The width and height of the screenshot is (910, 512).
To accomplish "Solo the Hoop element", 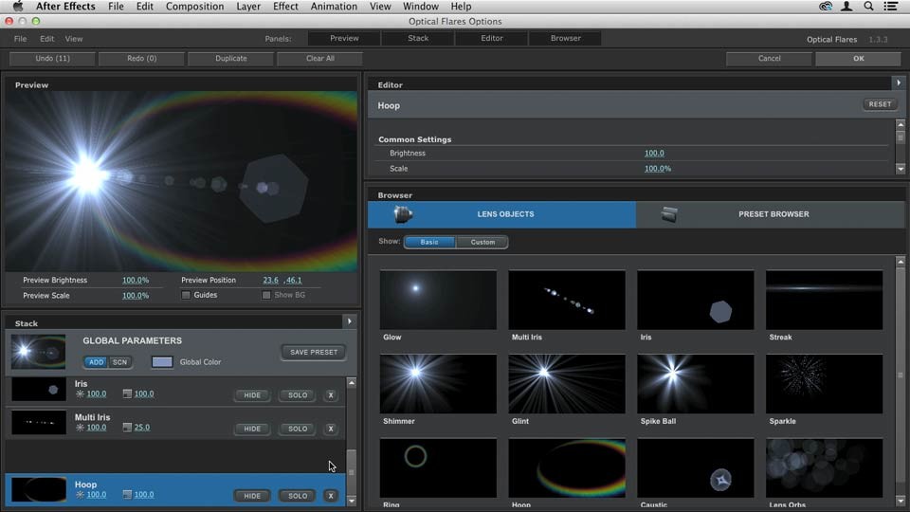I will [298, 496].
